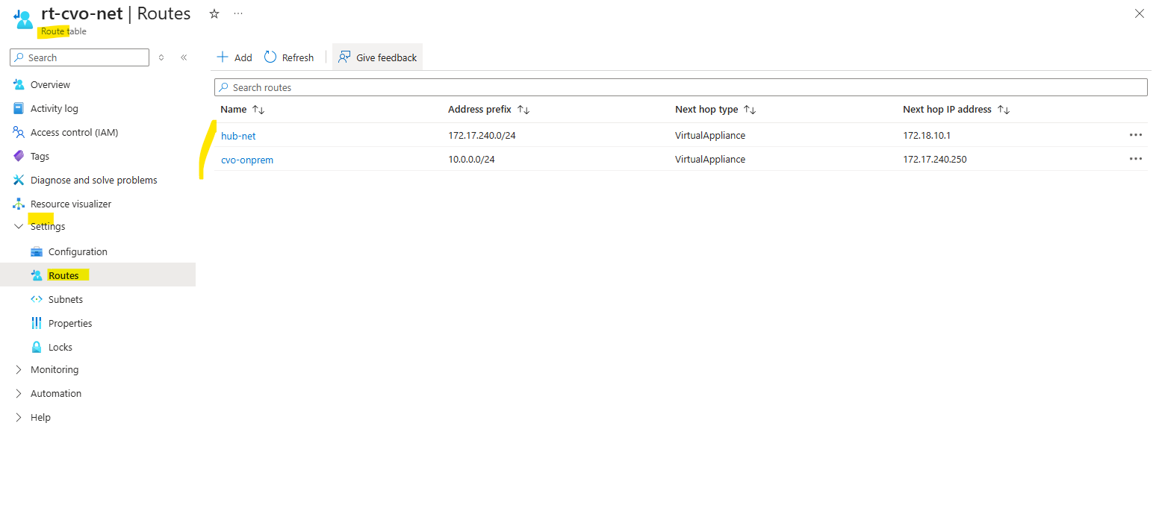Viewport: 1159px width, 514px height.
Task: Click the Routes icon in the sidebar
Action: [x=37, y=275]
